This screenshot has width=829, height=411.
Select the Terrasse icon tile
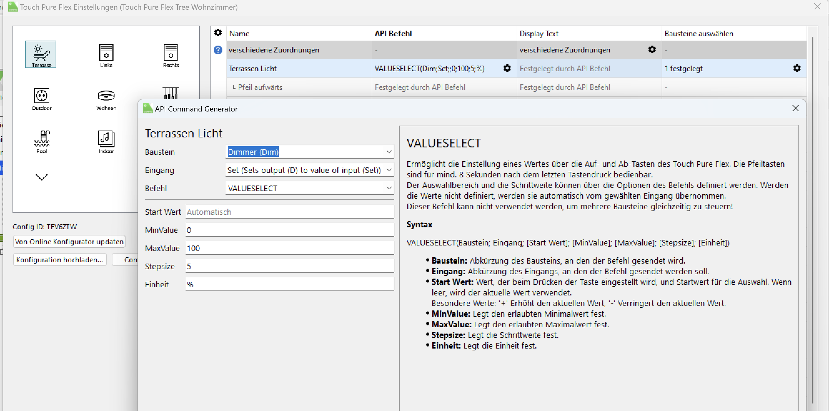[x=41, y=54]
